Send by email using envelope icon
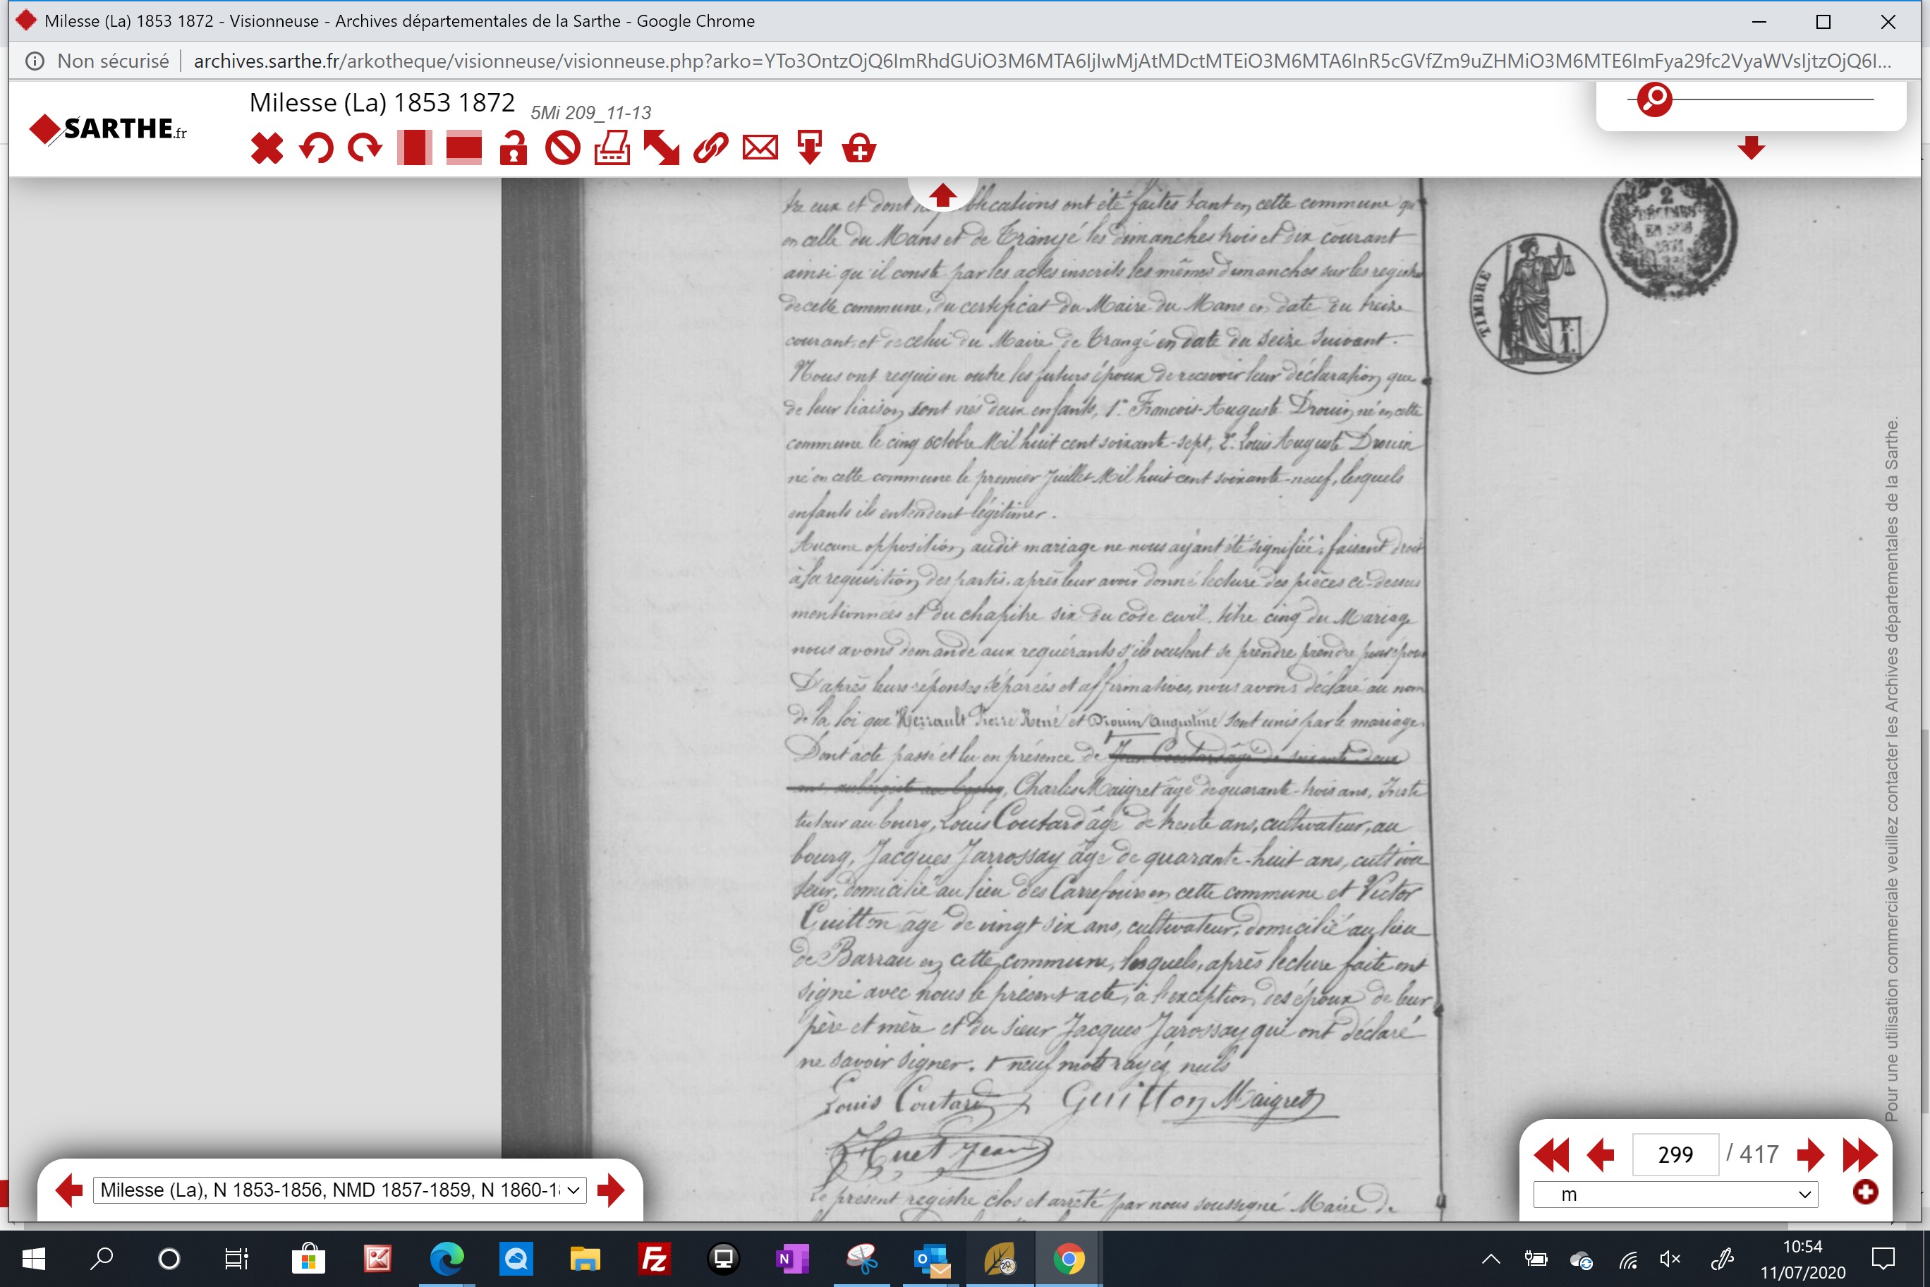The image size is (1930, 1287). tap(760, 149)
